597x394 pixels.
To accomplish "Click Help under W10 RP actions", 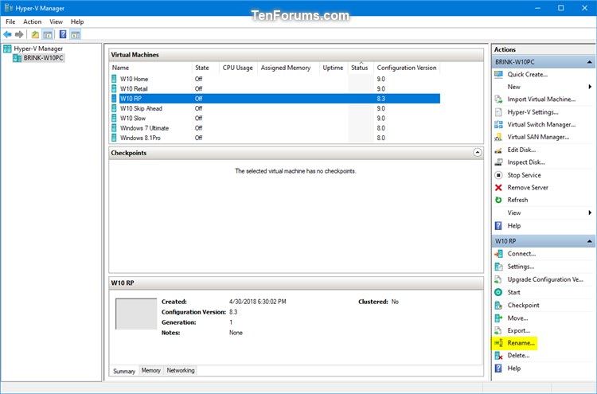I will click(x=514, y=369).
